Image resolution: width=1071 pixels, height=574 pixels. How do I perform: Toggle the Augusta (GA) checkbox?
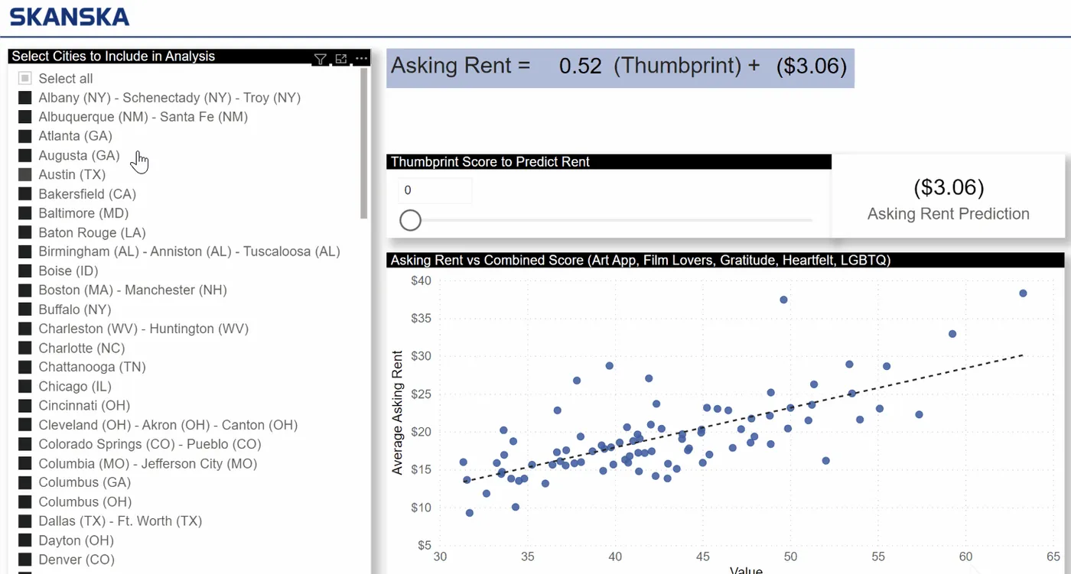click(24, 155)
